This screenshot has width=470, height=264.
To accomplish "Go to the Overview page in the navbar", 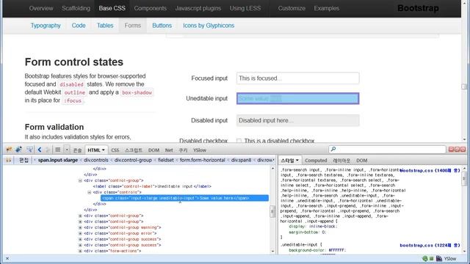I will [x=41, y=8].
